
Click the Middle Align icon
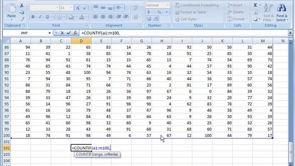point(103,8)
